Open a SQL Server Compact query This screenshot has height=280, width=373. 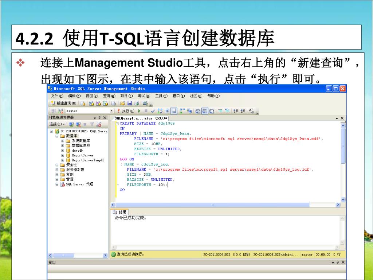pyautogui.click(x=114, y=103)
